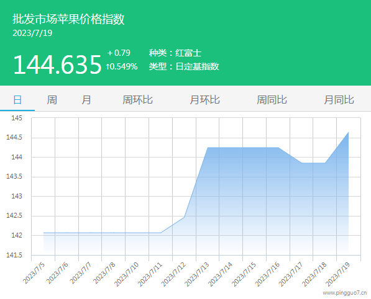This screenshot has width=371, height=299.
Task: Click the chart data point for 2023/7/13
Action: coord(208,148)
